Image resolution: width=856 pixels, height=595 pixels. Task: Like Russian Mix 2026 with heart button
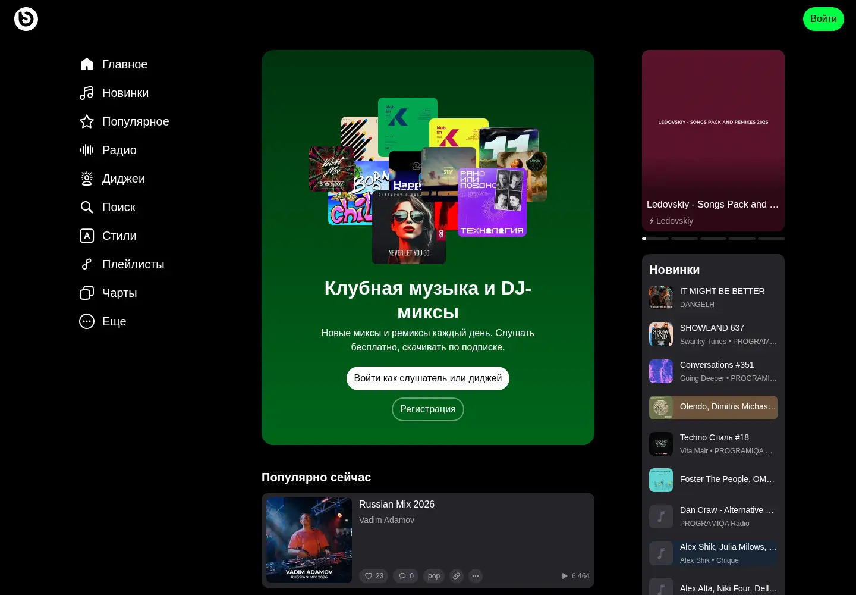[373, 576]
